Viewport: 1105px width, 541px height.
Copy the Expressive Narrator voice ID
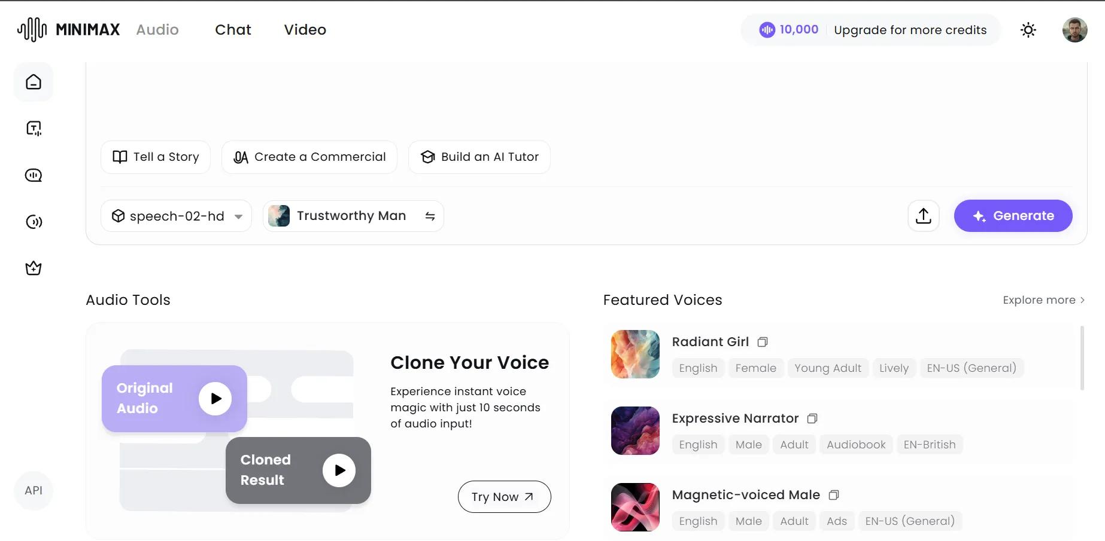[x=812, y=418]
